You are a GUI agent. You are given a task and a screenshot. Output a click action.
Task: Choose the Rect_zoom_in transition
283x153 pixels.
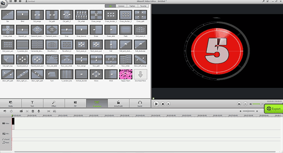[81, 44]
